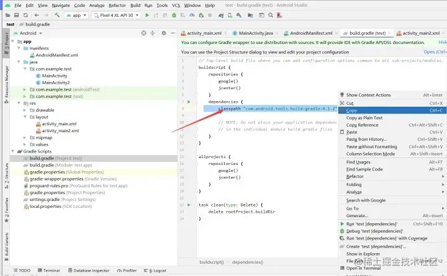Click run gutter arrow beside dependencies line

click(189, 102)
